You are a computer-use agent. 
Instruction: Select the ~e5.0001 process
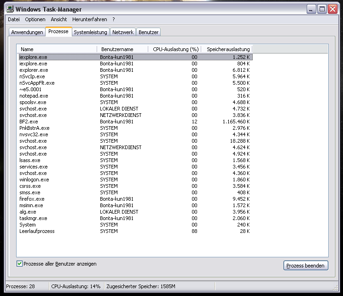coord(136,89)
